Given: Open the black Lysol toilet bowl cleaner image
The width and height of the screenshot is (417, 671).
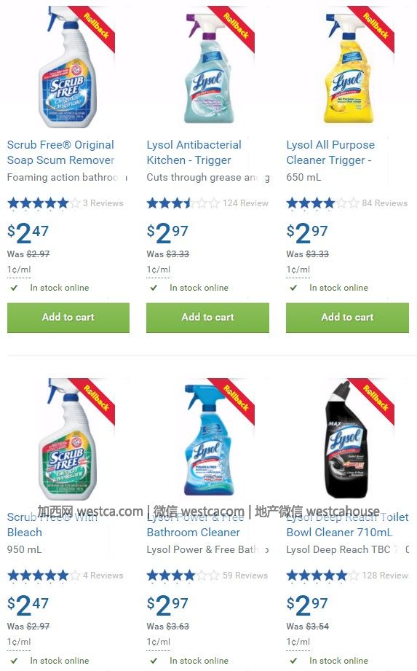Looking at the screenshot, I should pyautogui.click(x=347, y=440).
